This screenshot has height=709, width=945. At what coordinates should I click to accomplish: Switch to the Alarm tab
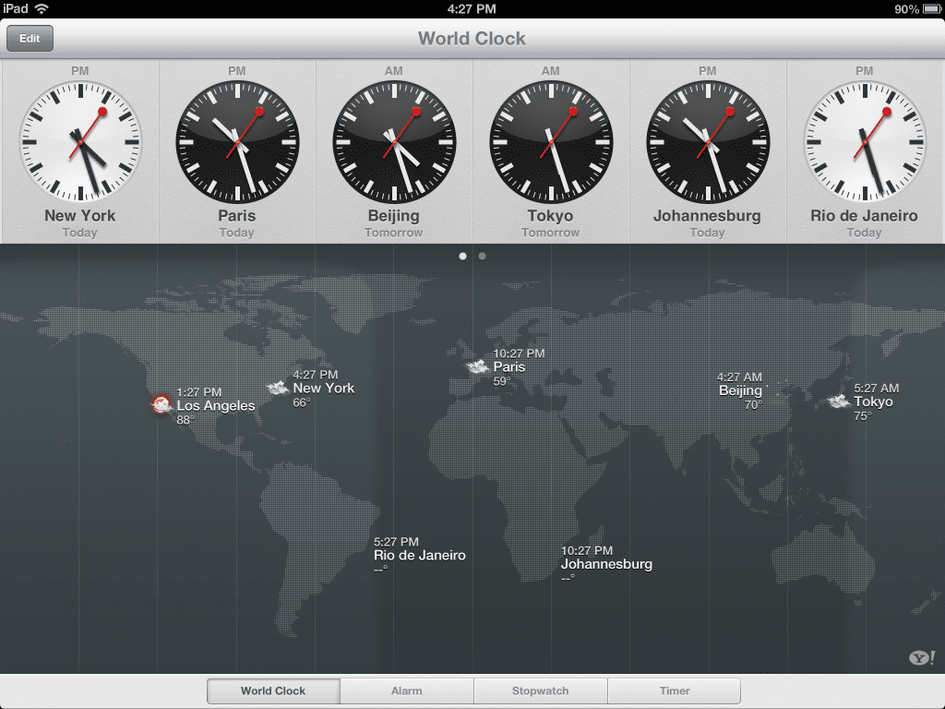(x=407, y=690)
